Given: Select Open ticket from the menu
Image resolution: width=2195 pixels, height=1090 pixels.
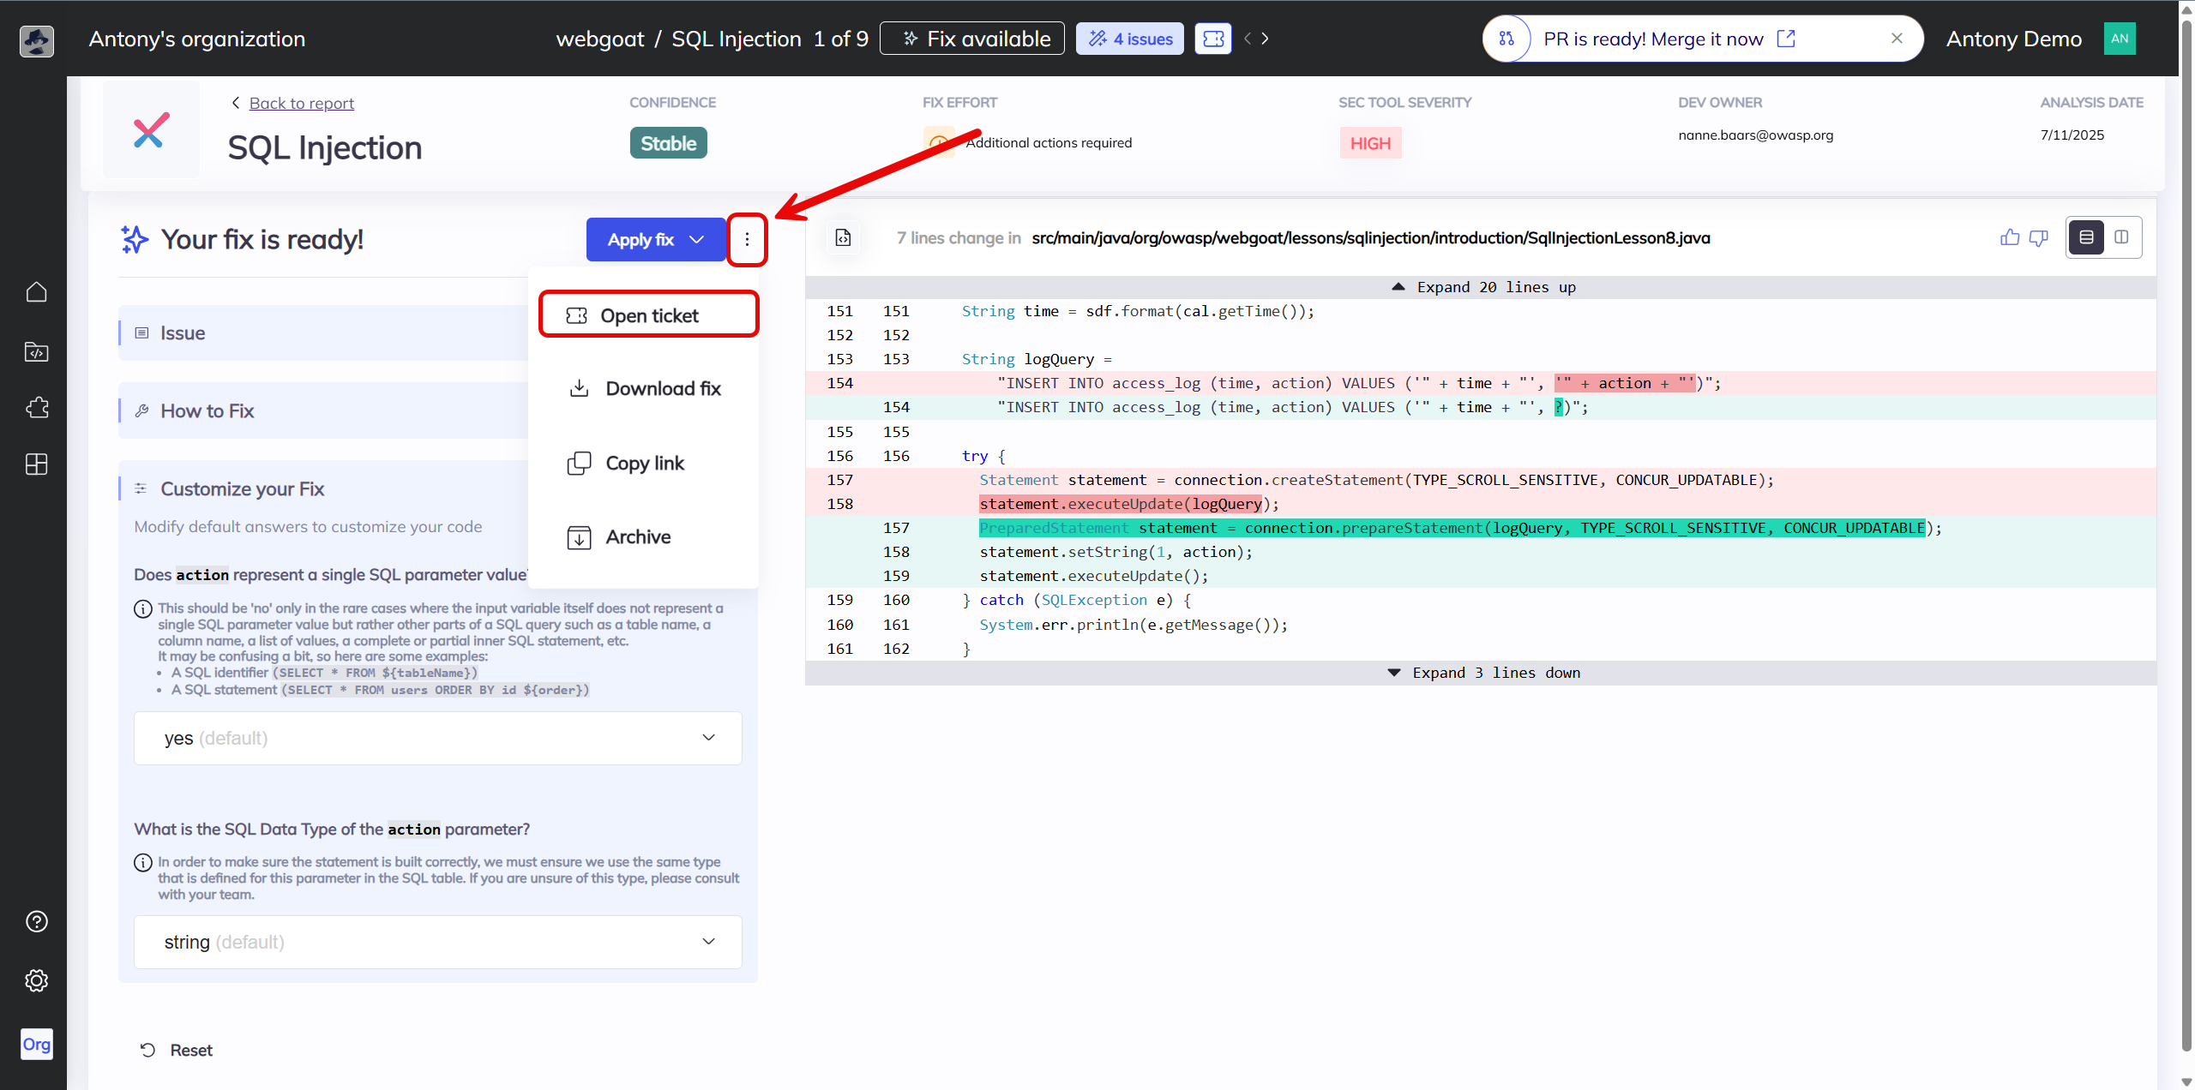Looking at the screenshot, I should (x=648, y=315).
